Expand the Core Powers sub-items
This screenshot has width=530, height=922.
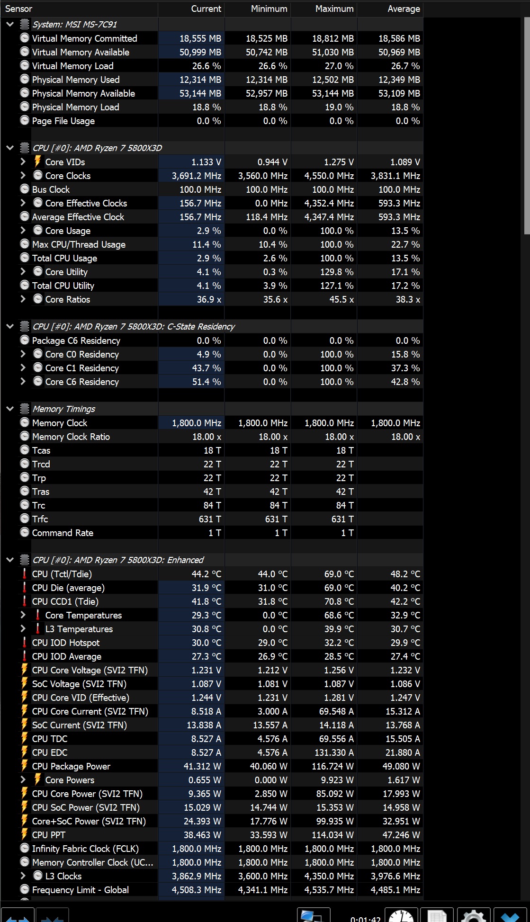point(23,780)
